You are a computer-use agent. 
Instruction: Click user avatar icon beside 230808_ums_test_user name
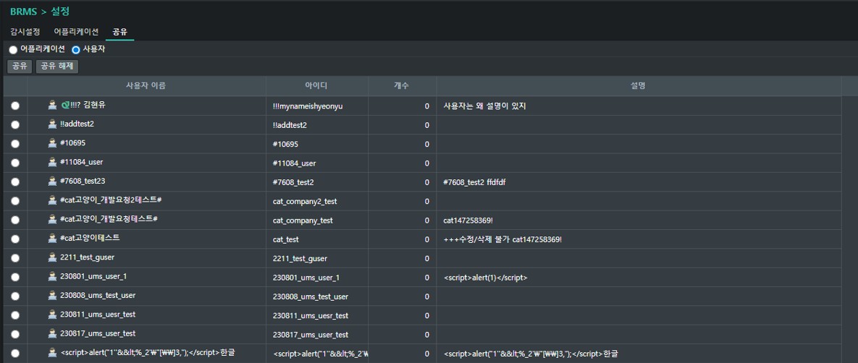[x=53, y=296]
